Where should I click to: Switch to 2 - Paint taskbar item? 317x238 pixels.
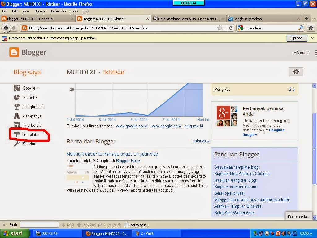click(157, 233)
